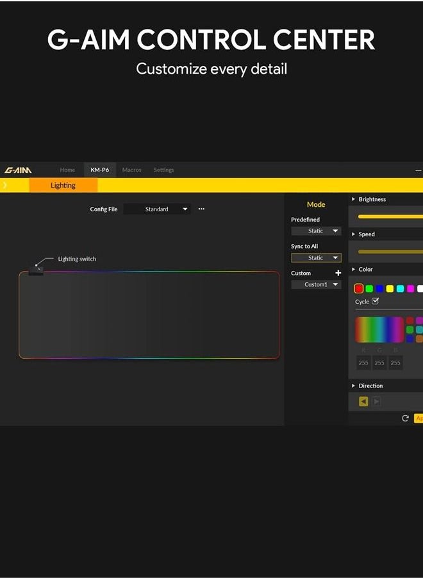This screenshot has width=423, height=579.
Task: Click the R value field
Action: point(363,363)
